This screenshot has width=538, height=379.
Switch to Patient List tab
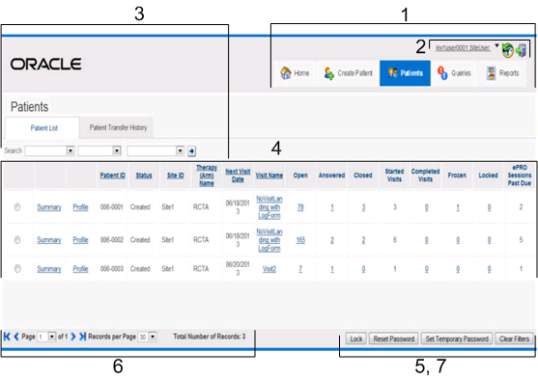pos(43,128)
